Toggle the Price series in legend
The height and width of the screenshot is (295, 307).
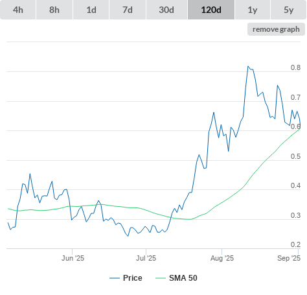coord(133,278)
